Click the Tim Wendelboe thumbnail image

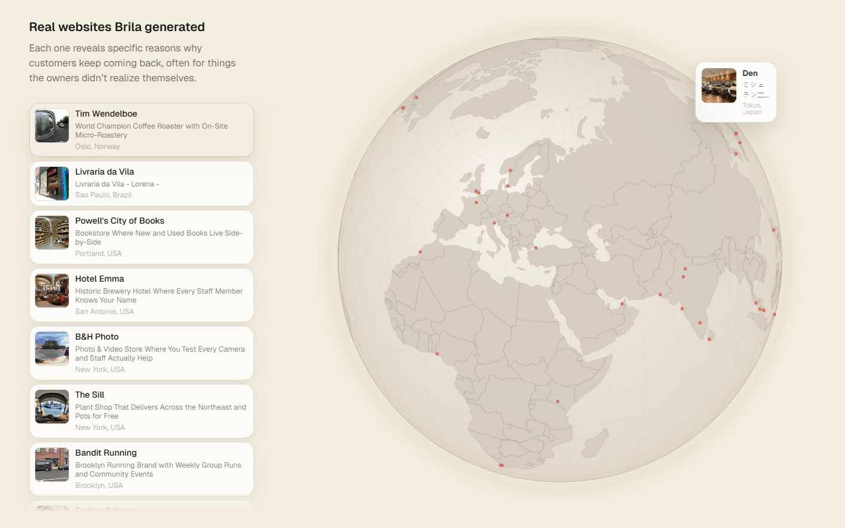(x=52, y=126)
